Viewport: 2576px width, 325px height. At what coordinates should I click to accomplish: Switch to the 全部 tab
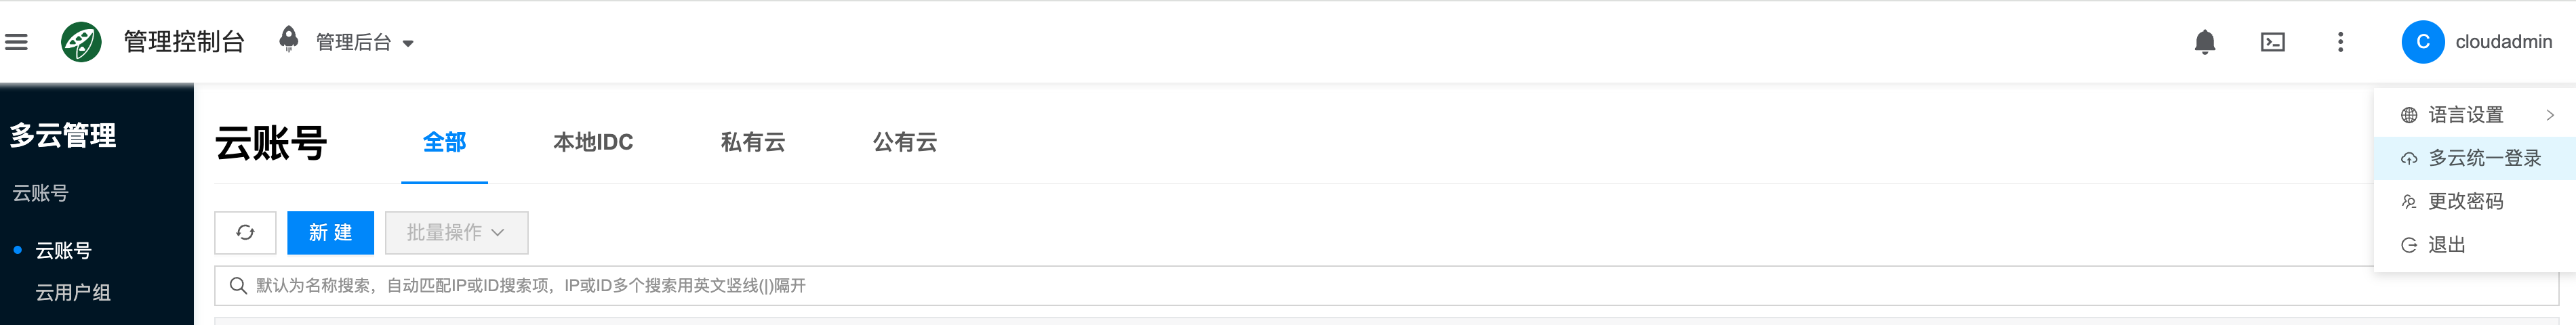pyautogui.click(x=444, y=143)
